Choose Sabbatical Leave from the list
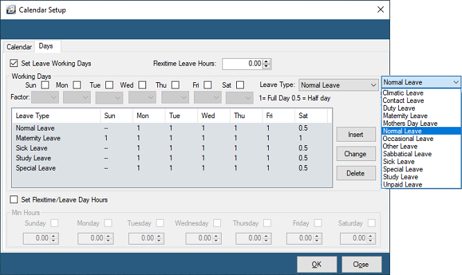Viewport: 462px width, 275px height. [421, 154]
